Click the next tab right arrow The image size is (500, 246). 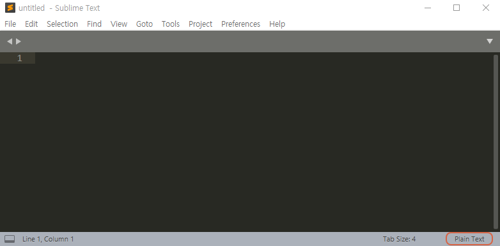(x=19, y=41)
